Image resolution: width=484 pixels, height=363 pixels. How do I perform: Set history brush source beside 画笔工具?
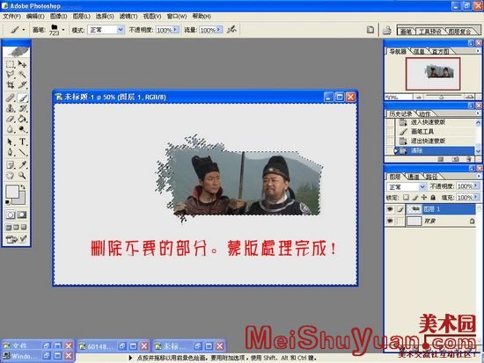tap(390, 132)
